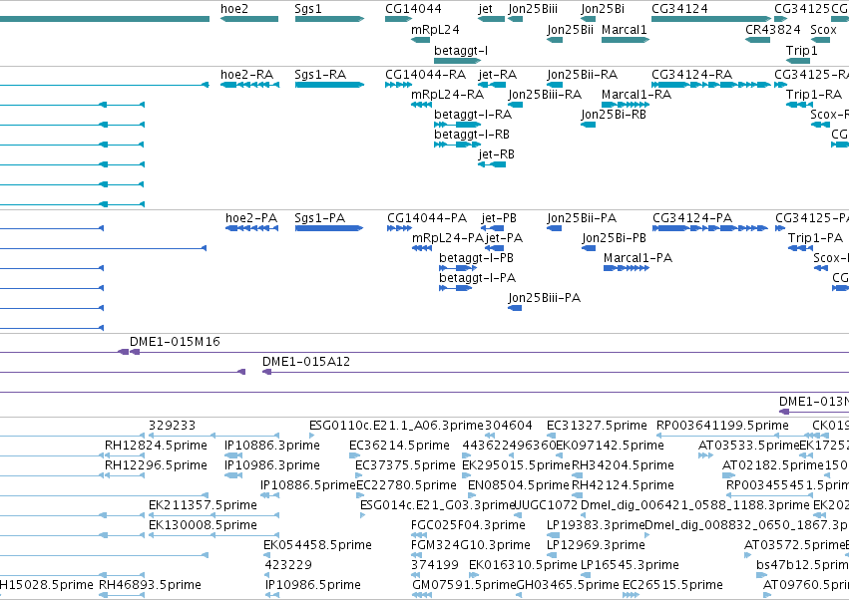Screen dimensions: 849x600
Task: Choose the betaggt-I-RB transcript label
Action: (x=472, y=135)
